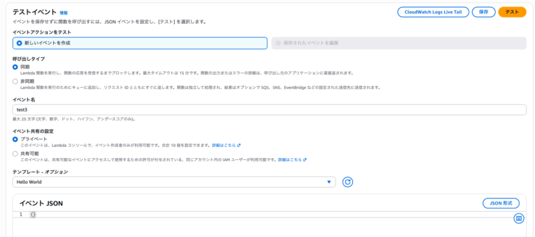Viewport: 535px width, 237px height.
Task: Click the line number 1 in JSON editor
Action: point(21,215)
